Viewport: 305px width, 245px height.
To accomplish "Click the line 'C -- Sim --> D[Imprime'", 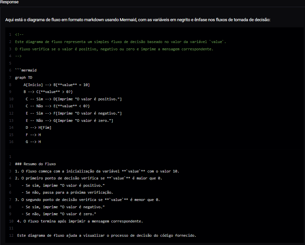I will point(74,99).
